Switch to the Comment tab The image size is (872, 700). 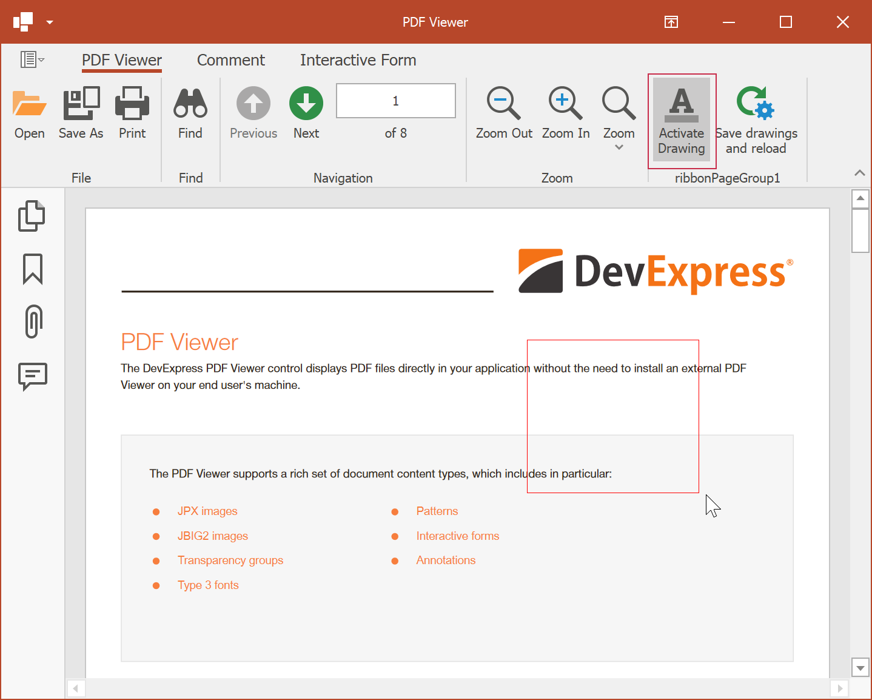[x=230, y=60]
